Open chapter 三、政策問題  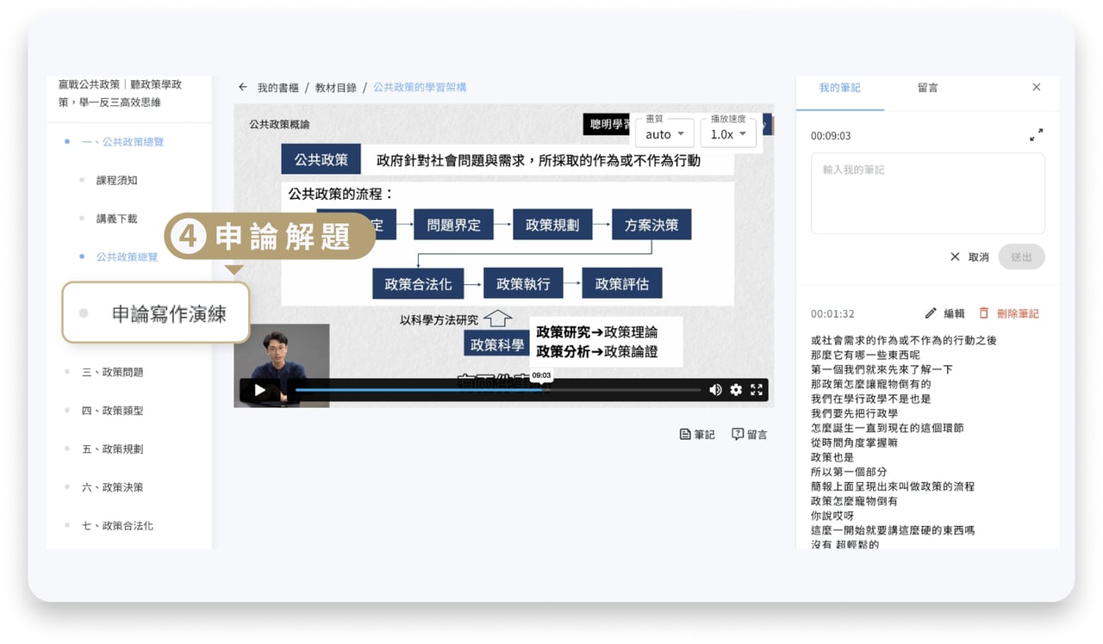pos(112,373)
